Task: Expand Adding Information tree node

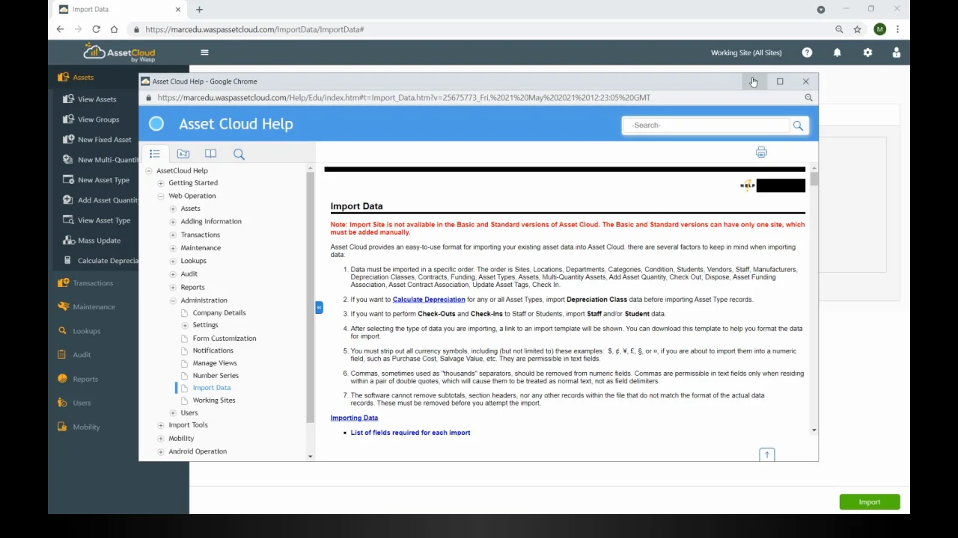Action: [173, 221]
